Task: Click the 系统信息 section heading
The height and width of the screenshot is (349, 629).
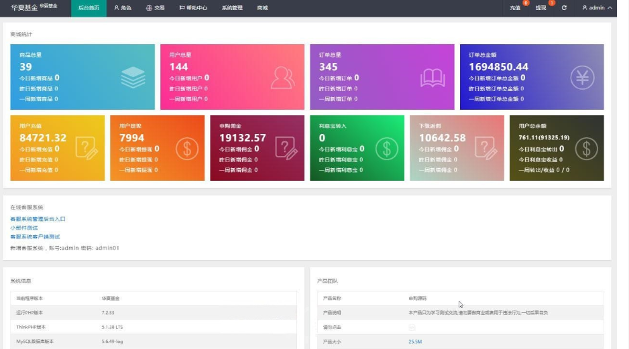Action: click(x=21, y=281)
